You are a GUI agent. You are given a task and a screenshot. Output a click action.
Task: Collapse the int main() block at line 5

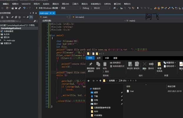tap(50, 35)
